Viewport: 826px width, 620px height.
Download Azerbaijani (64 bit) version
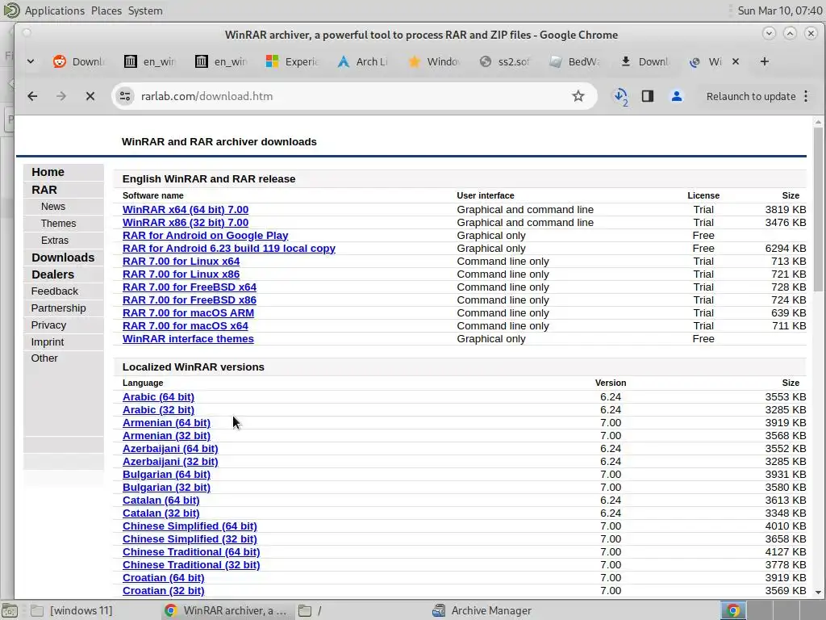(x=170, y=448)
